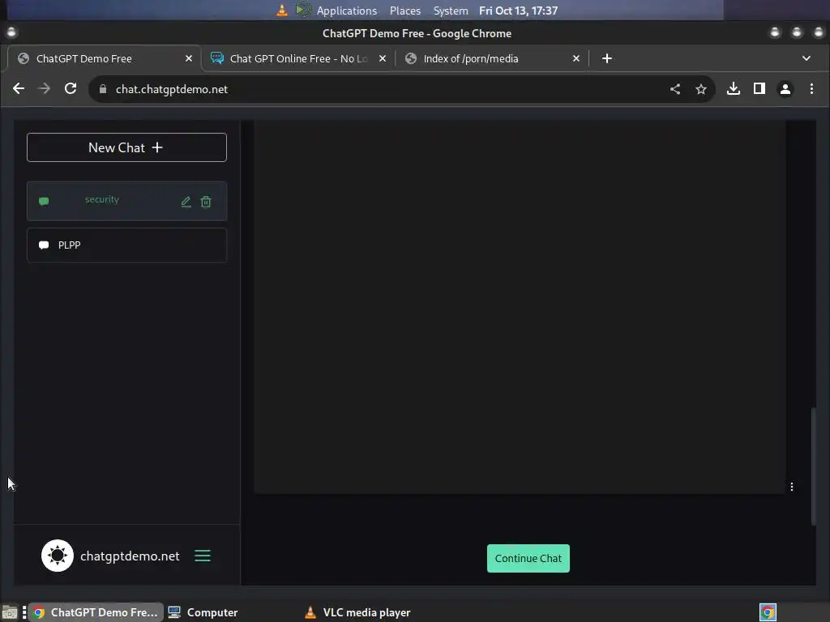The image size is (830, 622).
Task: Click the Continue Chat button
Action: pyautogui.click(x=528, y=559)
